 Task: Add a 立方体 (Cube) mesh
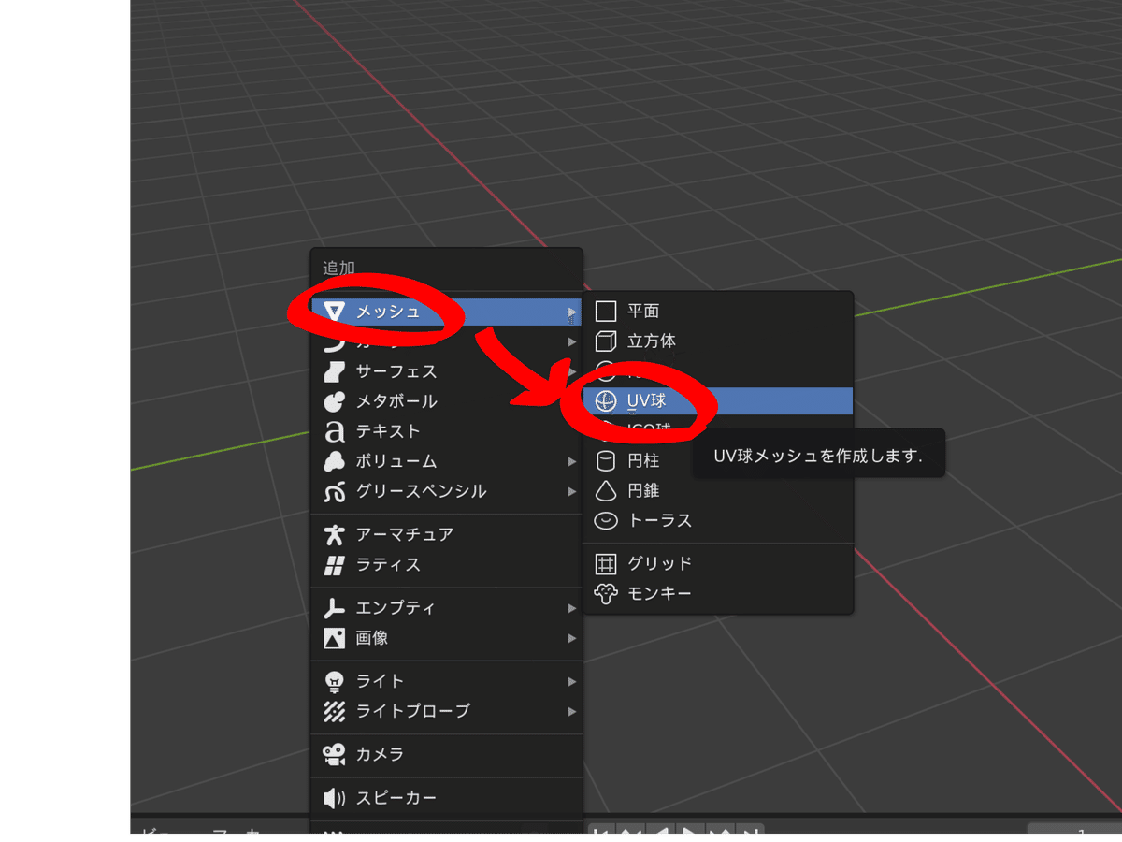(656, 341)
